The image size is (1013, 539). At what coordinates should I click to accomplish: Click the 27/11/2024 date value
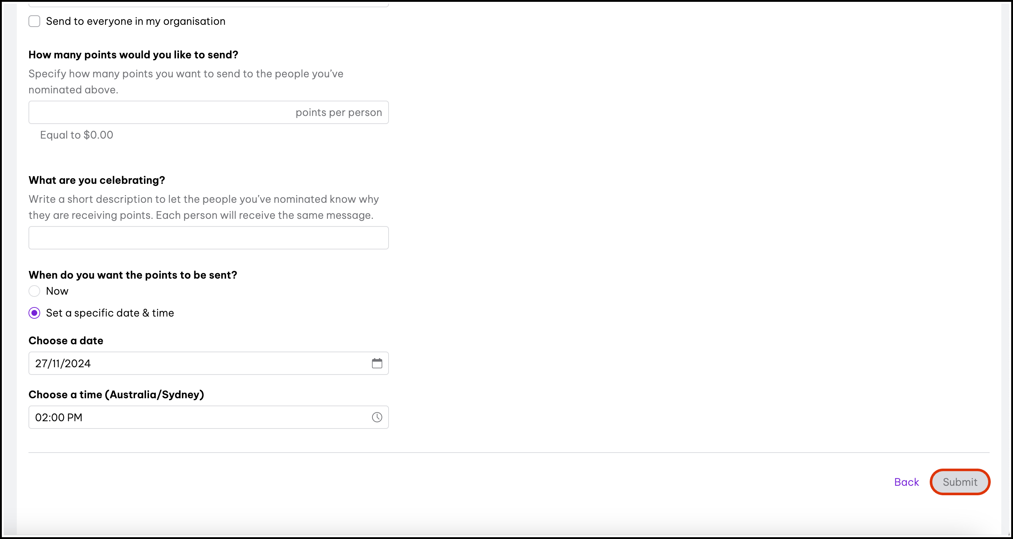63,364
